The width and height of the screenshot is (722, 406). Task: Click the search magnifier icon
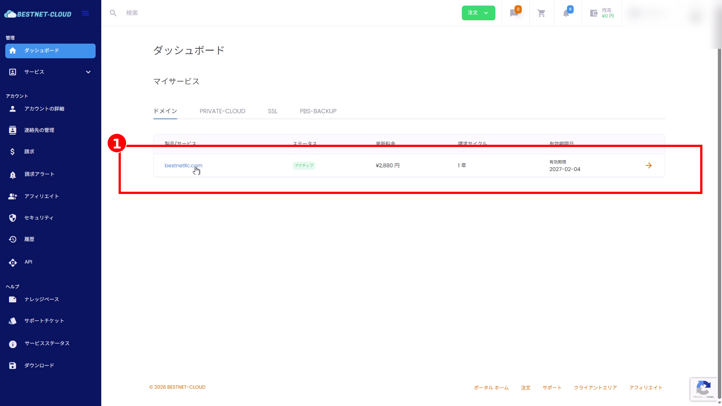point(113,13)
